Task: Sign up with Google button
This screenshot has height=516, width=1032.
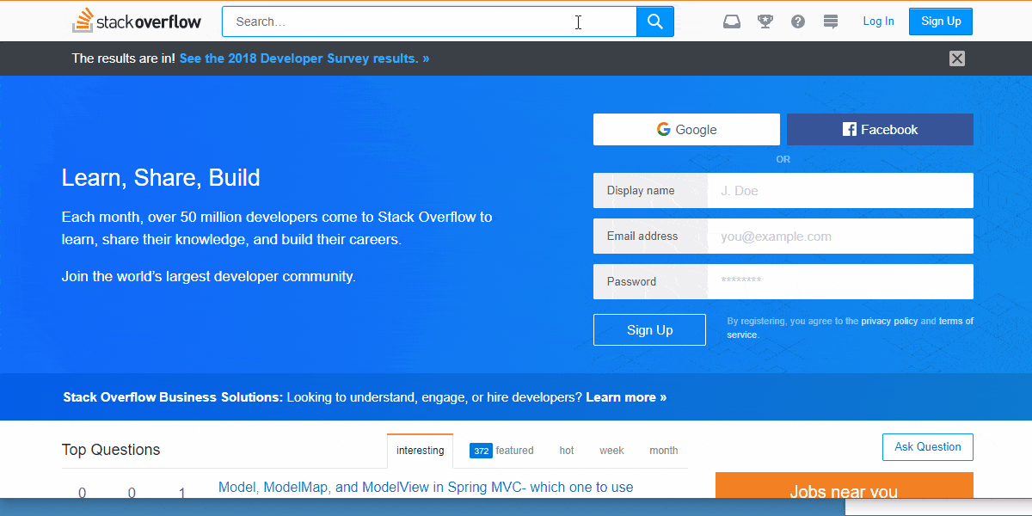Action: click(686, 130)
